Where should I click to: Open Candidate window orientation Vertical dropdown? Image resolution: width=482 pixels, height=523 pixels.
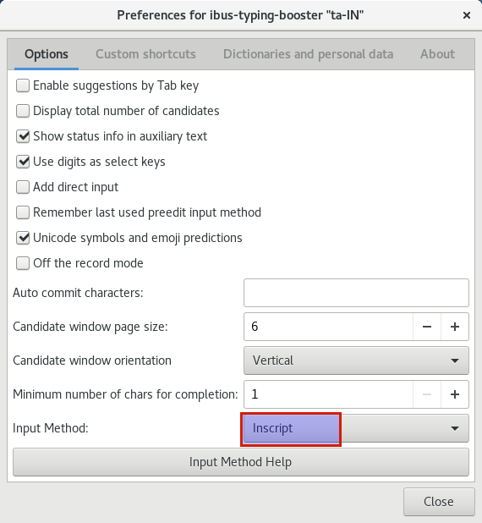click(356, 361)
